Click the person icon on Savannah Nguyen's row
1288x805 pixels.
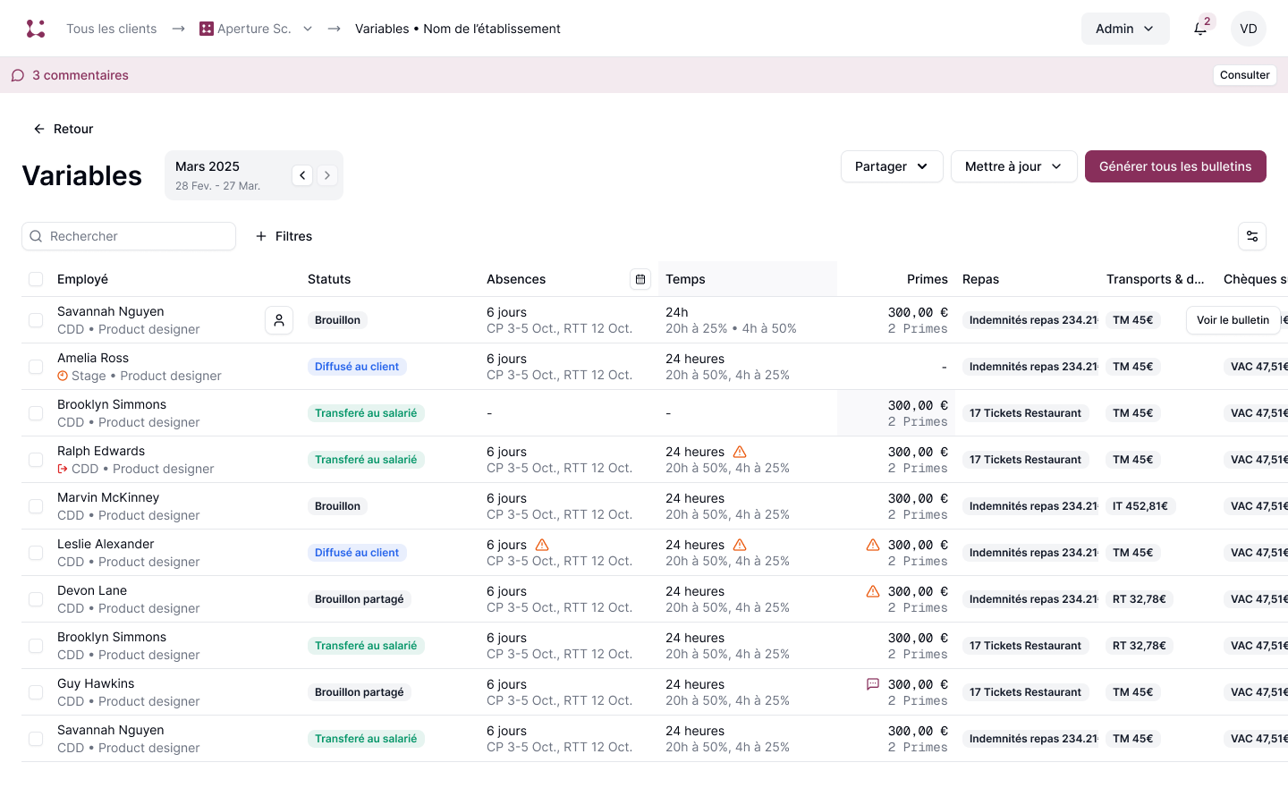279,319
